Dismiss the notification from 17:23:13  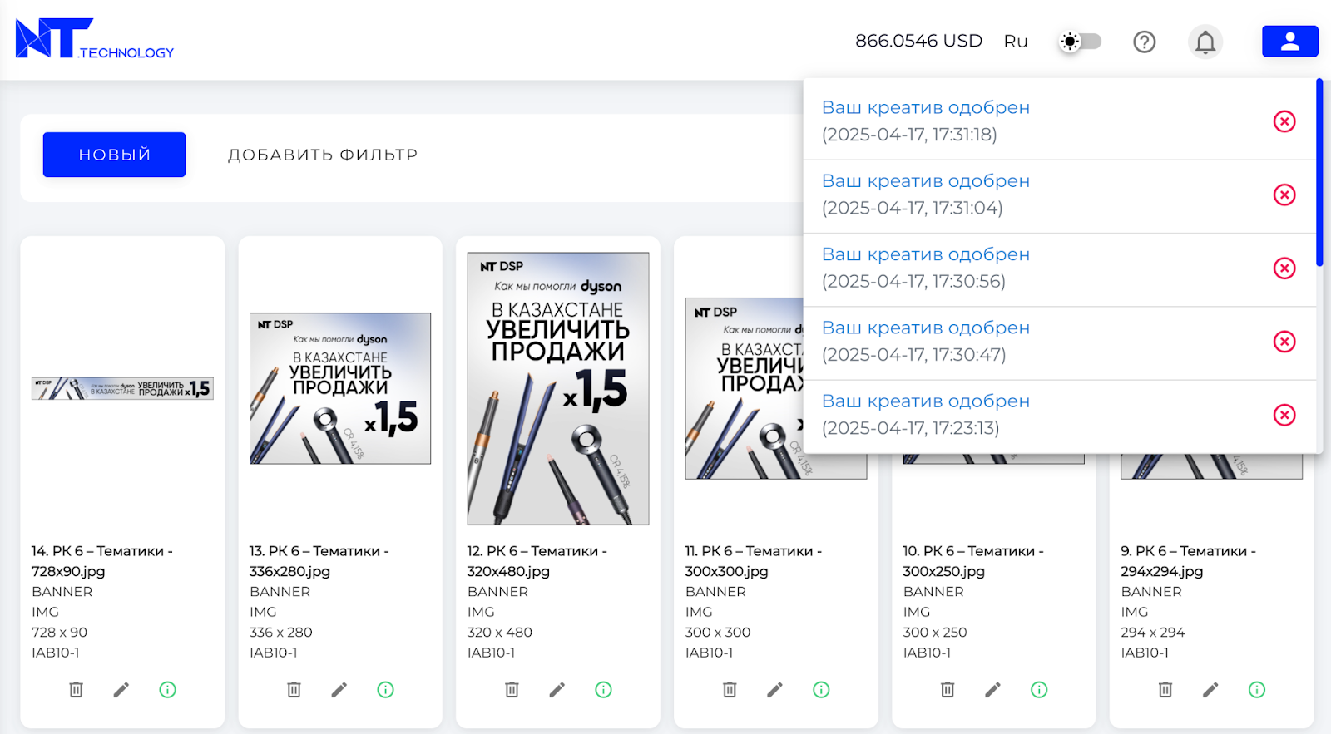(x=1284, y=415)
